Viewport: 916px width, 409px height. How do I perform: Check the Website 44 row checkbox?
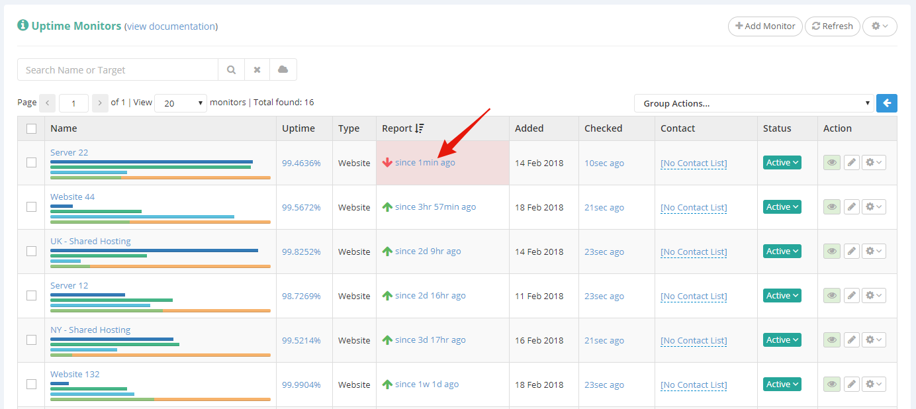(x=31, y=207)
